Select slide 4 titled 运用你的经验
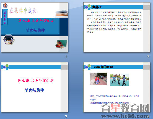153x119 pixels. tap(117, 87)
